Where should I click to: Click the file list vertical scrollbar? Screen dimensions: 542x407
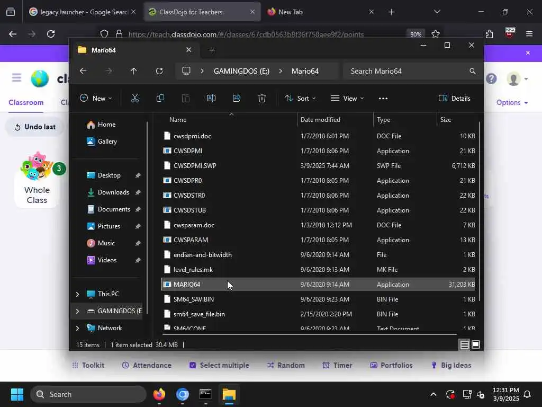pos(480,211)
